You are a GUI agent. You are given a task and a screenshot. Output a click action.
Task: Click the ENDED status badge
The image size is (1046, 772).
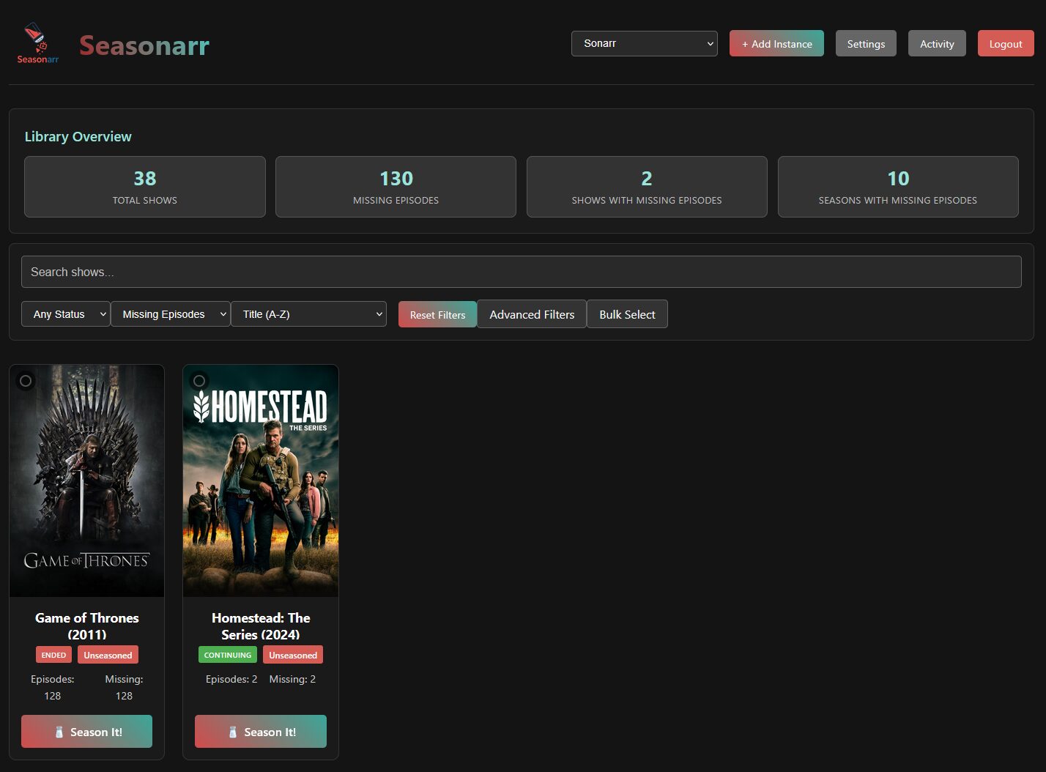[53, 655]
